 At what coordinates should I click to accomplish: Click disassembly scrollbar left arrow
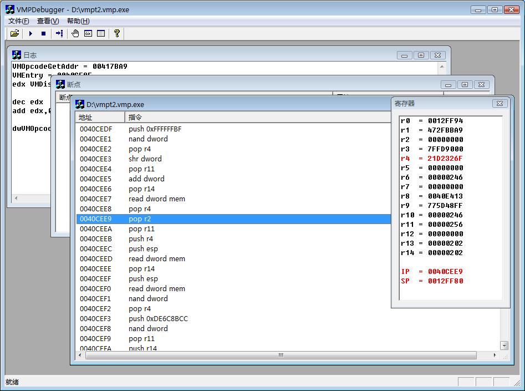click(x=80, y=355)
